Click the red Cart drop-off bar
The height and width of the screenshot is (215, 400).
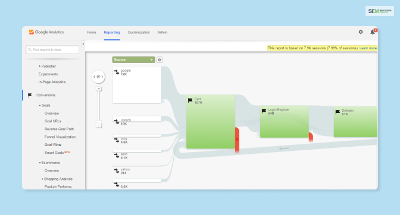237,140
